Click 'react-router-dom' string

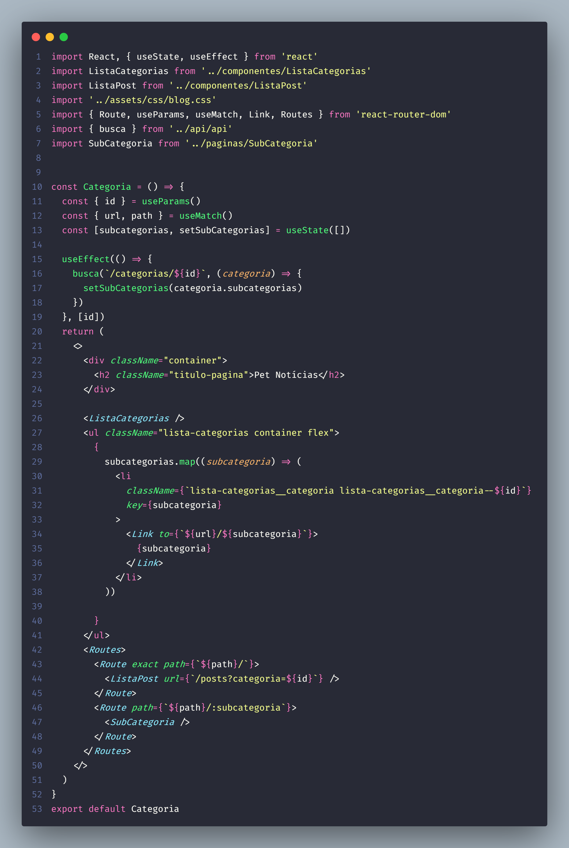pos(403,115)
